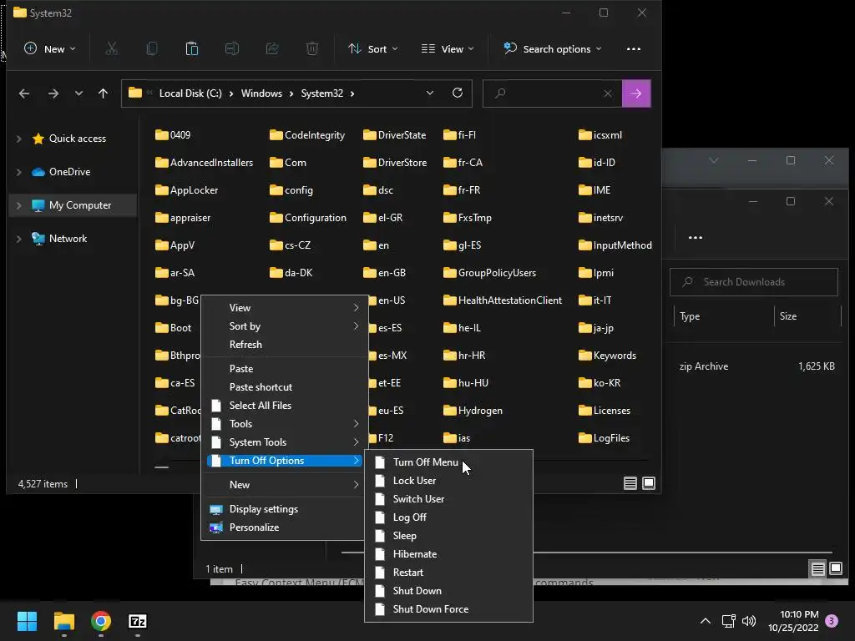Click the Search Downloads field

click(x=754, y=282)
